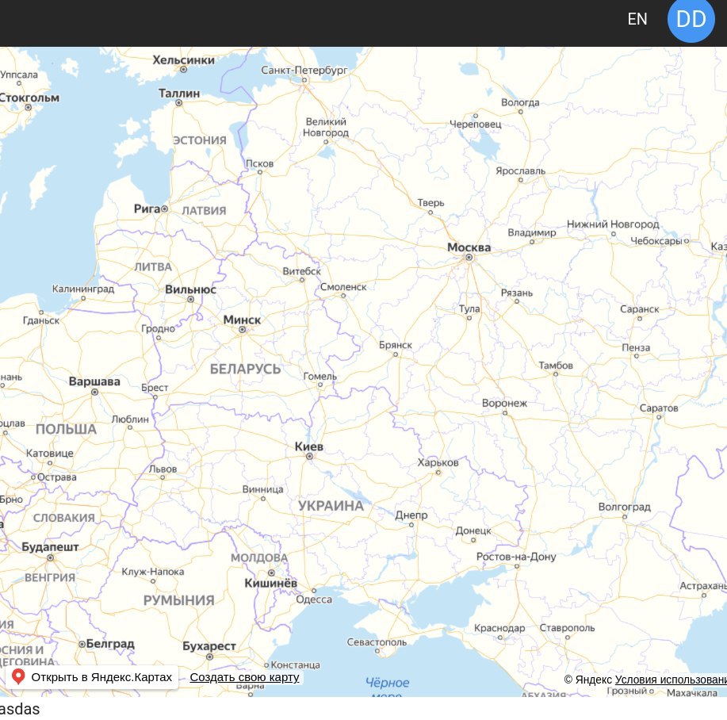This screenshot has width=727, height=720.
Task: Click the Севастополь city label
Action: click(377, 642)
